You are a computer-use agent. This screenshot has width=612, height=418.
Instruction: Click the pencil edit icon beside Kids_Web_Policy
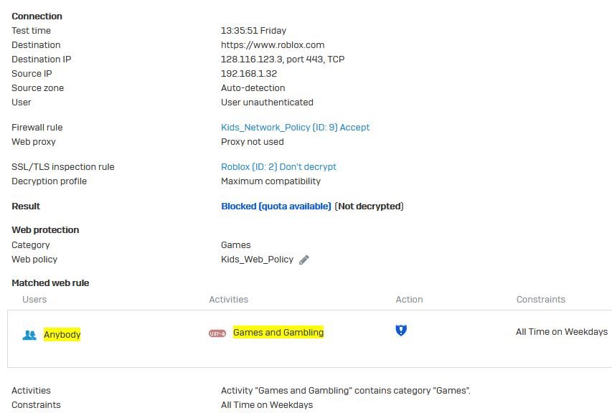[x=304, y=260]
